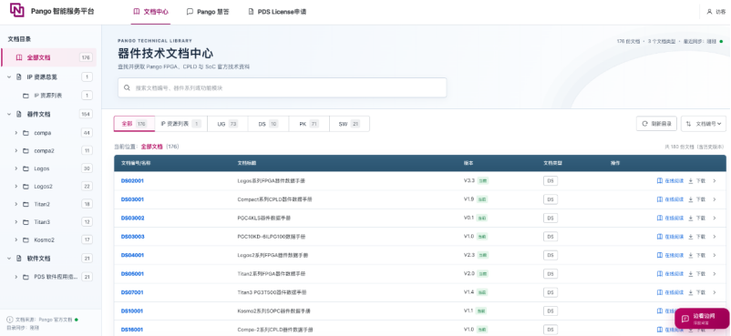This screenshot has width=731, height=336.
Task: Click the title Logos系列FPGA器件数据手册
Action: click(272, 181)
